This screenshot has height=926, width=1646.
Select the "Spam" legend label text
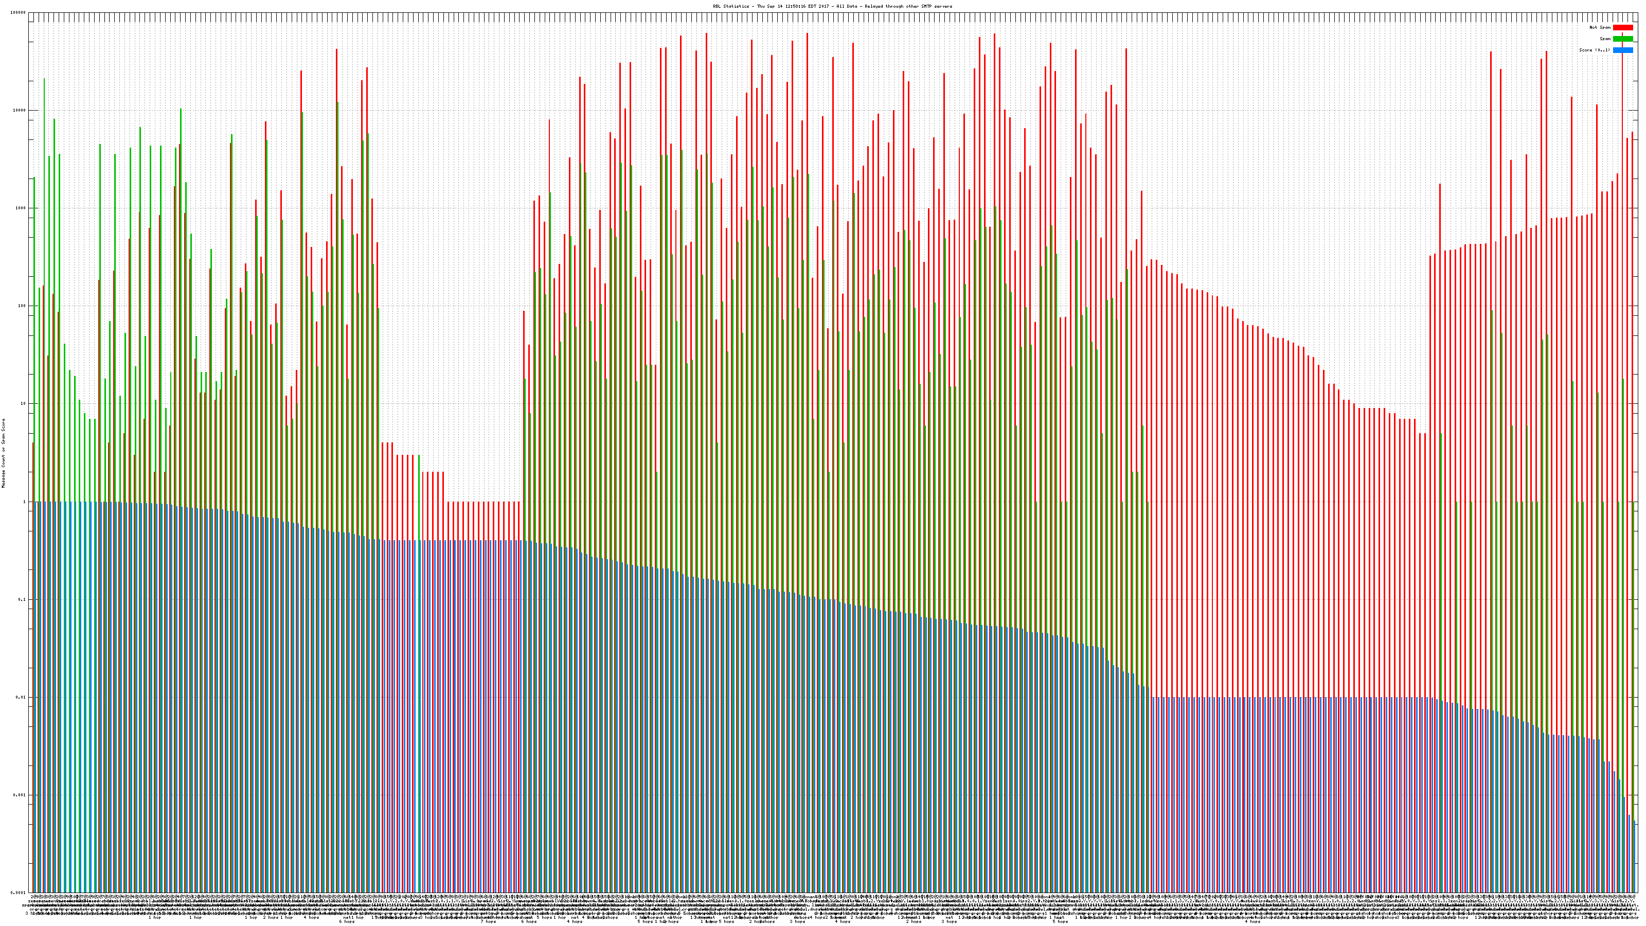tap(1605, 39)
